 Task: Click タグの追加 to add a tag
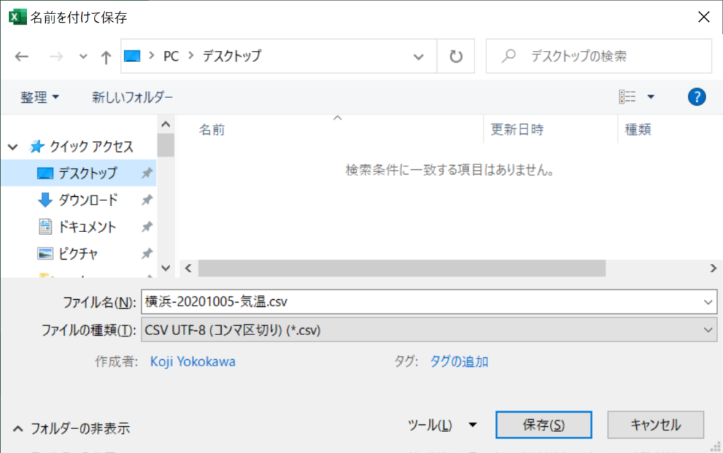459,362
